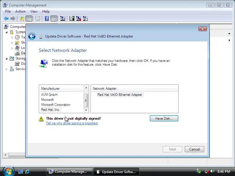Select Microsoft in Manufacturer list
Viewport: 235px width, 176px height.
coord(47,100)
